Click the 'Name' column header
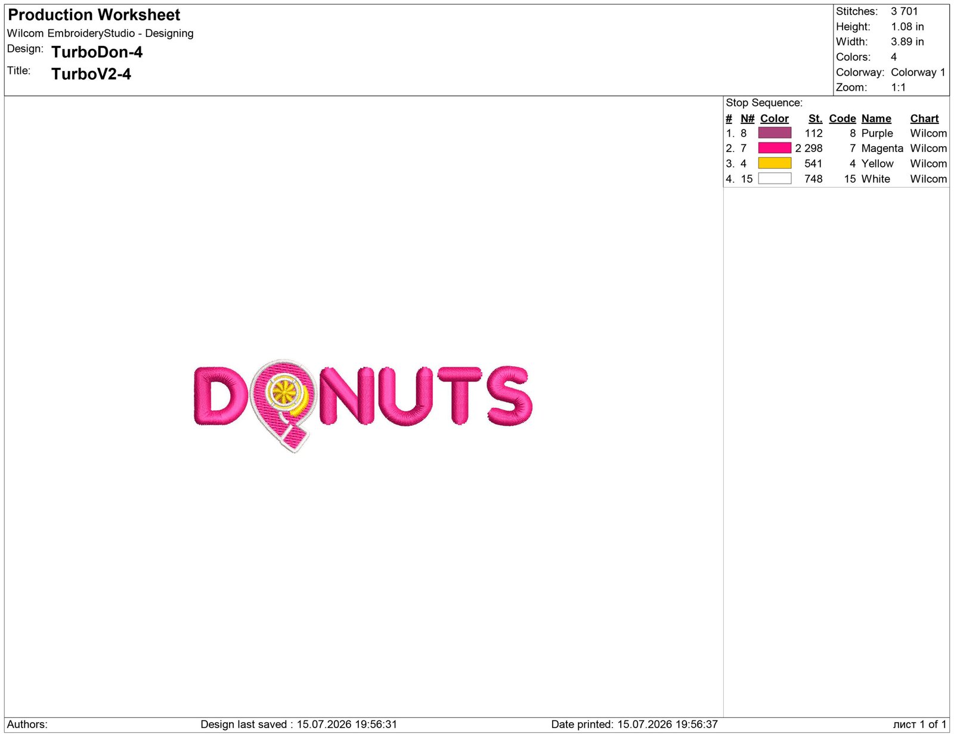 click(x=876, y=119)
